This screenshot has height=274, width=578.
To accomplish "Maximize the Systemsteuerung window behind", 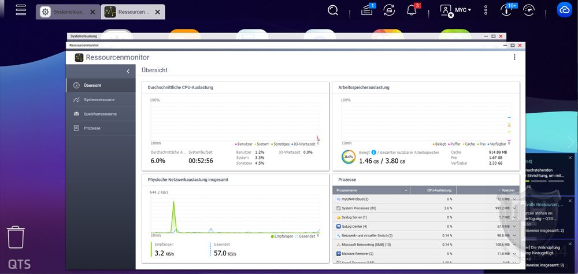I will click(x=493, y=36).
